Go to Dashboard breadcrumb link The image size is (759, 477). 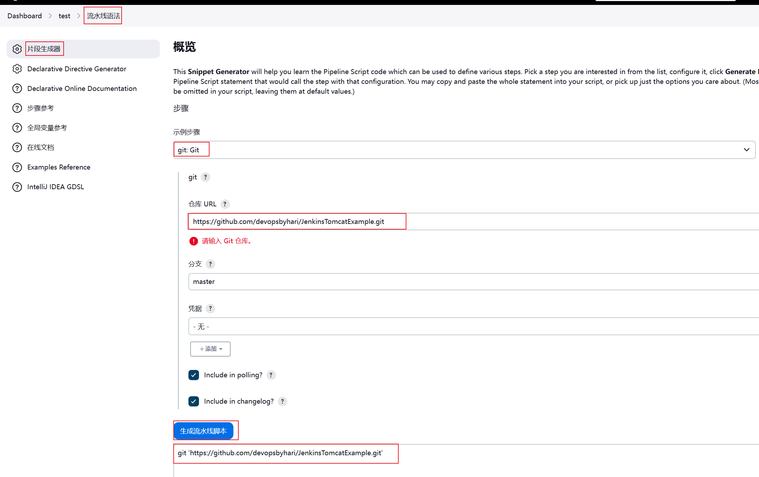[x=25, y=16]
